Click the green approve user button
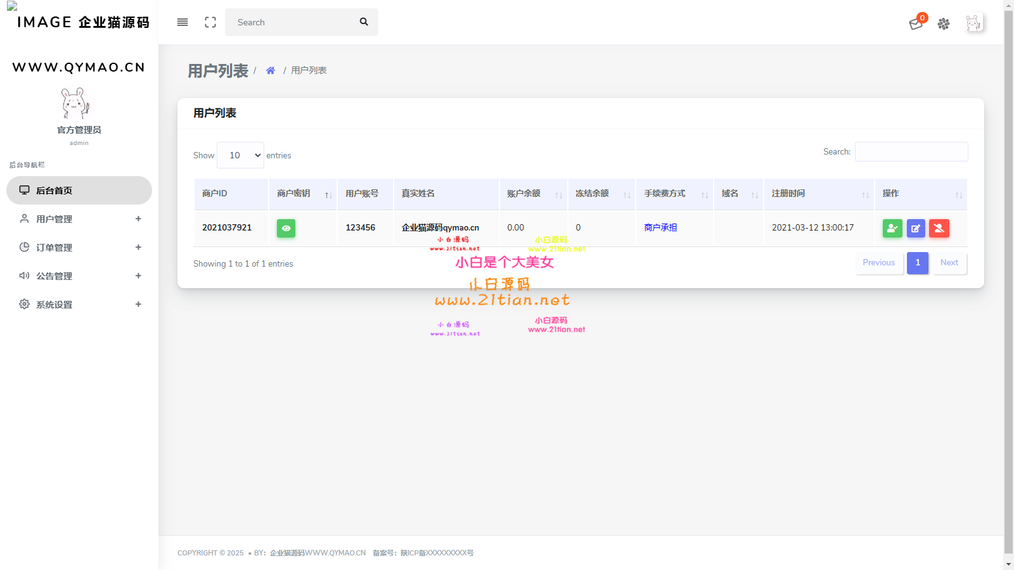 892,228
